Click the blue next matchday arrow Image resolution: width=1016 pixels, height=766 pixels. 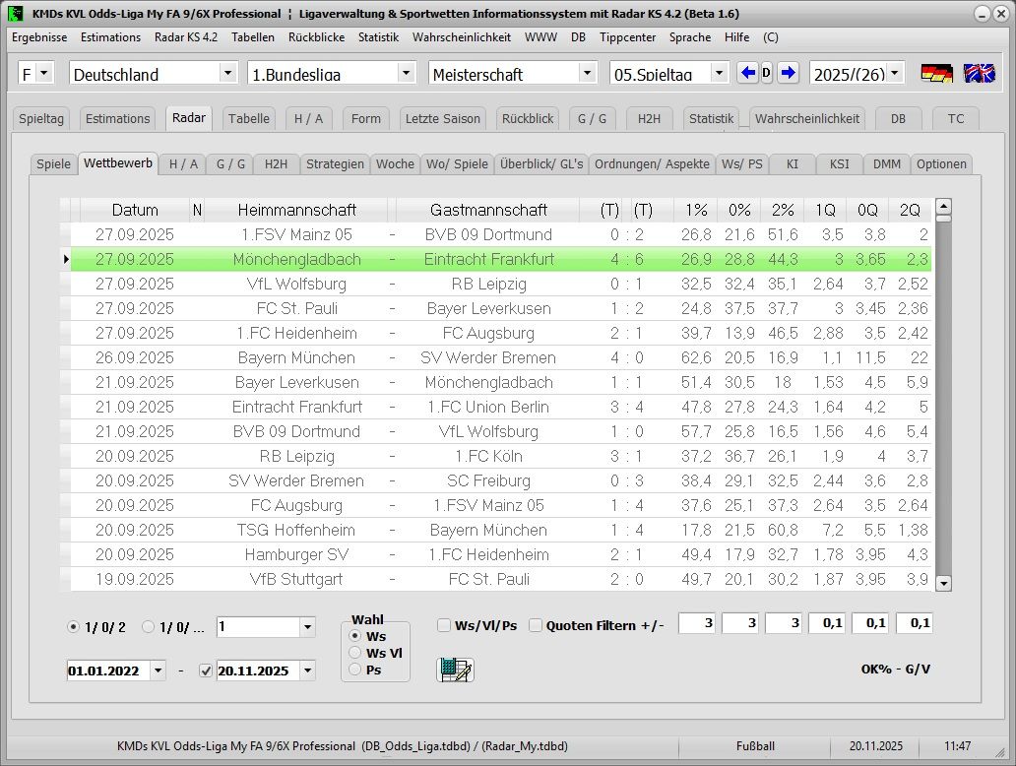click(x=788, y=73)
